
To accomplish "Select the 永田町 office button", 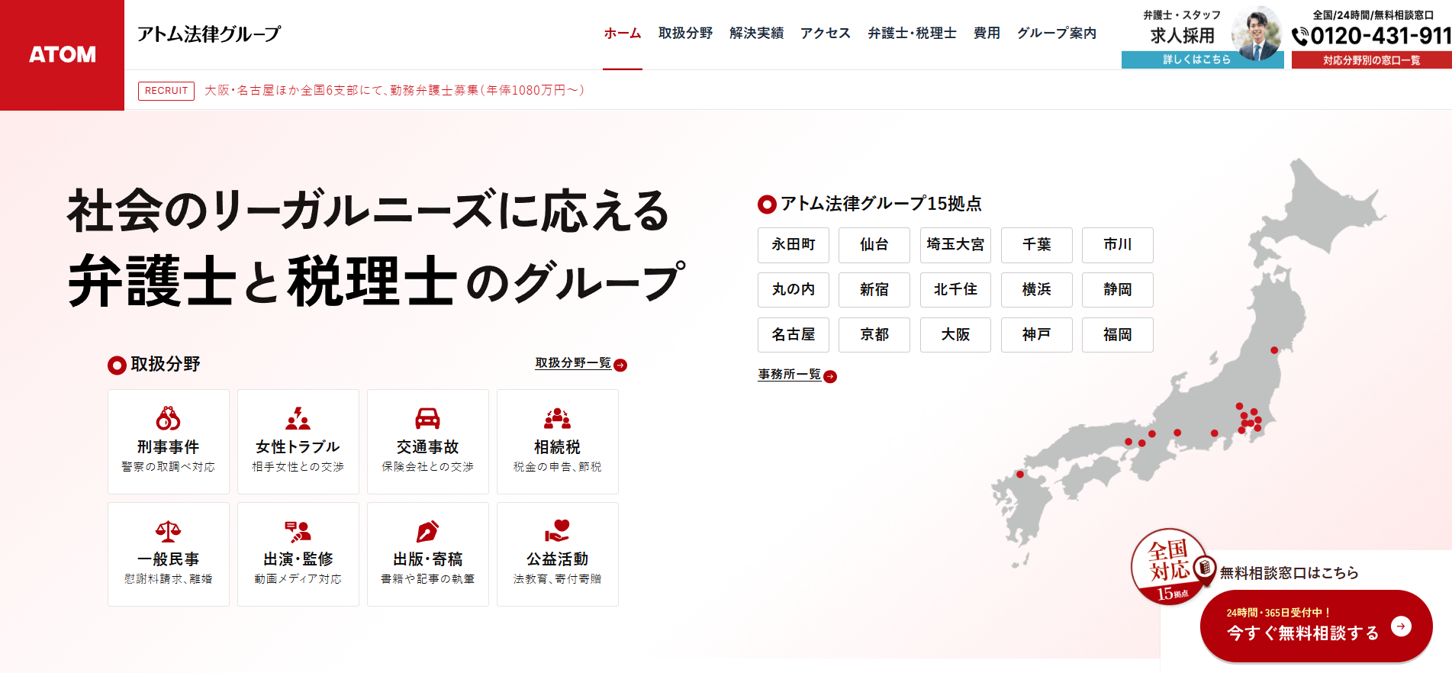I will coord(794,245).
